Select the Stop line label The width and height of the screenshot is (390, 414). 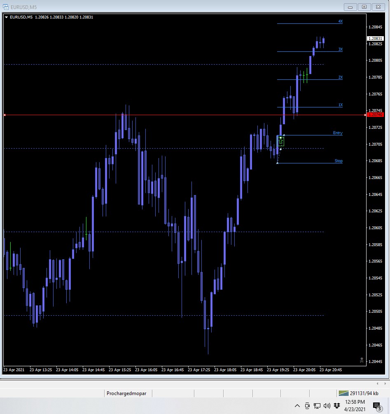[339, 161]
